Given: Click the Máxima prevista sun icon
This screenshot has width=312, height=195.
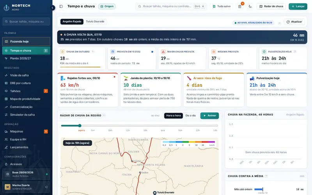Looking at the screenshot, I should [x=214, y=52].
